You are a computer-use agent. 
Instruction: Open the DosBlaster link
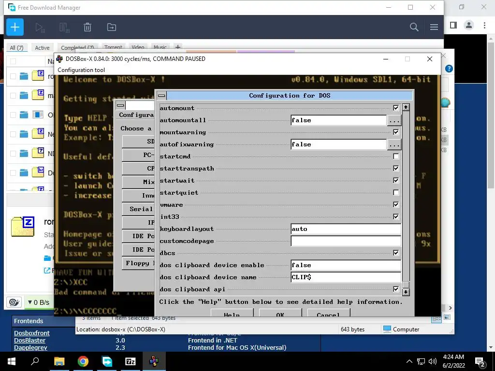click(x=29, y=341)
